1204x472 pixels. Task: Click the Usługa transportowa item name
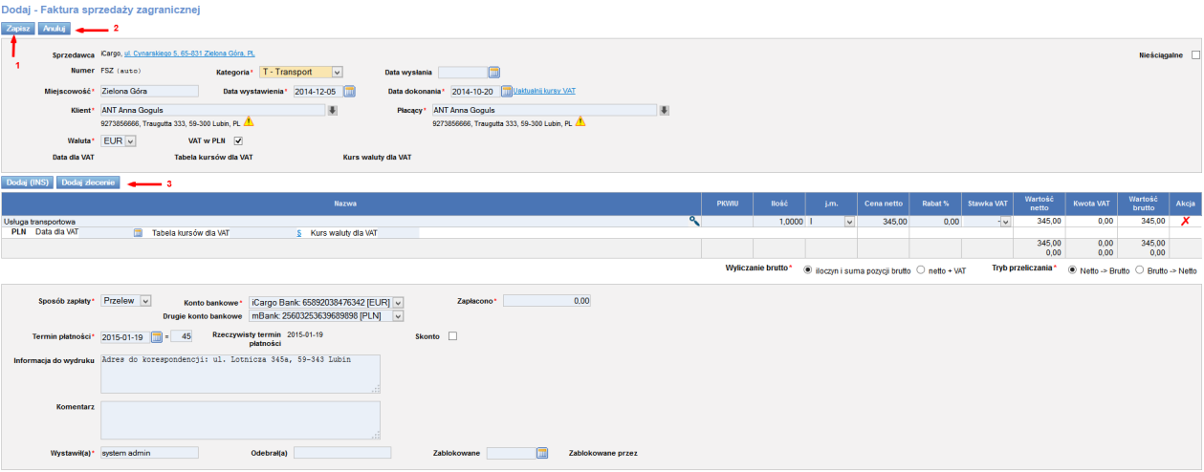40,221
